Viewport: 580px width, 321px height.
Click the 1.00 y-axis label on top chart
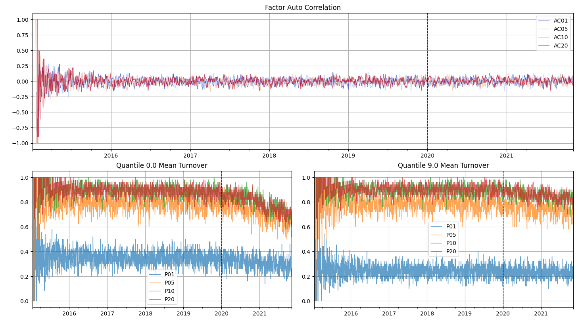click(x=22, y=19)
